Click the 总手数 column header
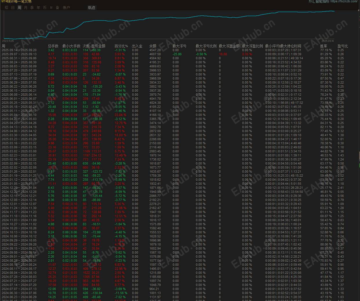Viewport: 360px width, 301px height. [53, 46]
